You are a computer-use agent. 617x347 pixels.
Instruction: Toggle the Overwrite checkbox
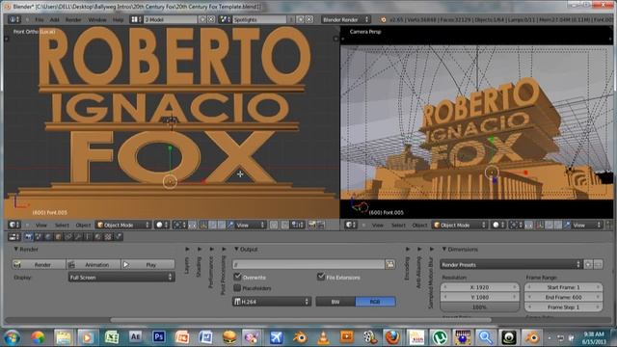[x=237, y=277]
